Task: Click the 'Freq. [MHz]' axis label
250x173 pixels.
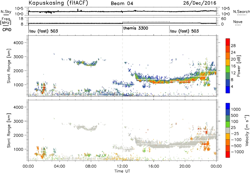Action: point(6,21)
